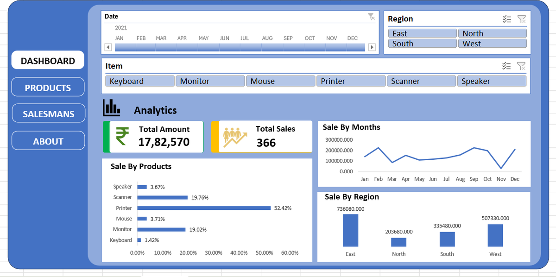The image size is (556, 277).
Task: Select Speaker in Item slicer
Action: [492, 81]
